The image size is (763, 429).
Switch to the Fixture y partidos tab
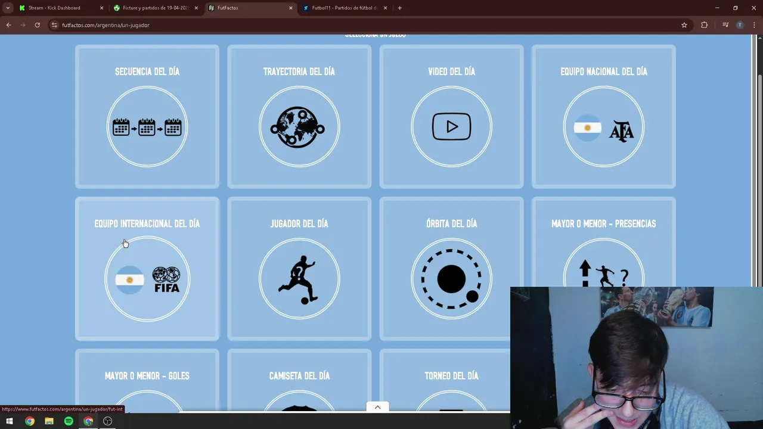click(155, 8)
